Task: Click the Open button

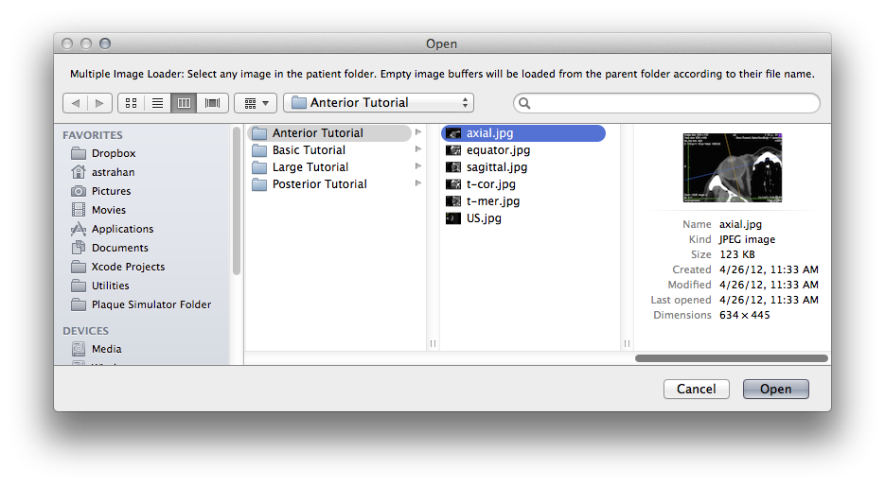Action: coord(776,389)
